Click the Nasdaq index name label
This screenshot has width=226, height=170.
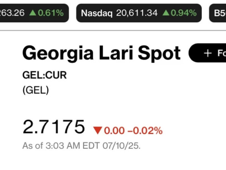(96, 13)
